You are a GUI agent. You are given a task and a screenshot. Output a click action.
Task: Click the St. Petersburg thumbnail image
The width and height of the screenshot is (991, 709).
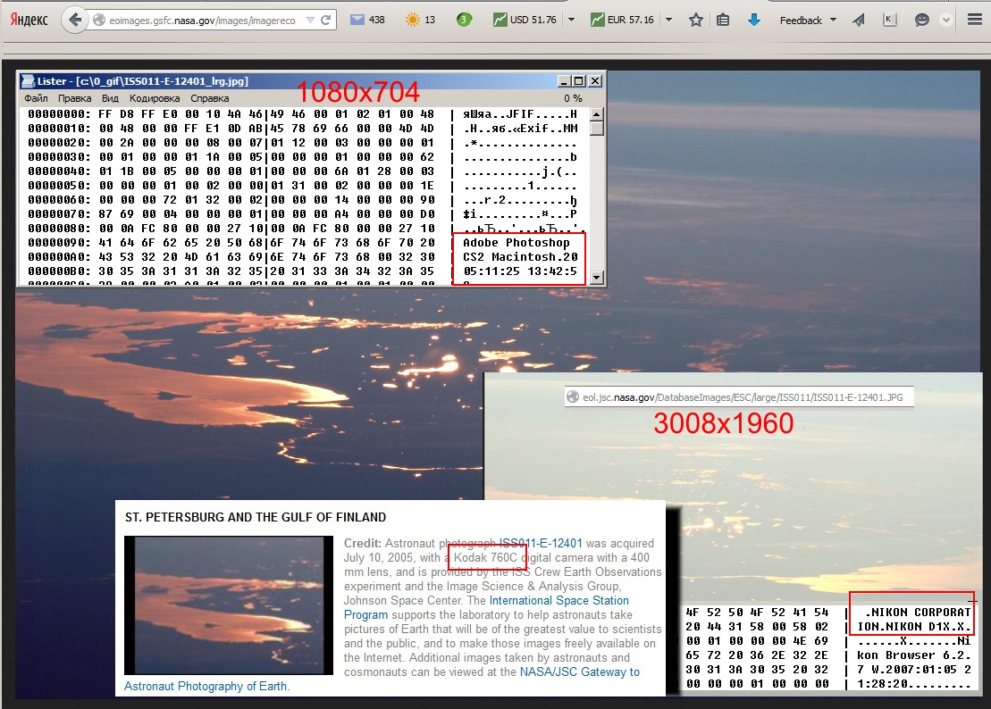point(229,605)
